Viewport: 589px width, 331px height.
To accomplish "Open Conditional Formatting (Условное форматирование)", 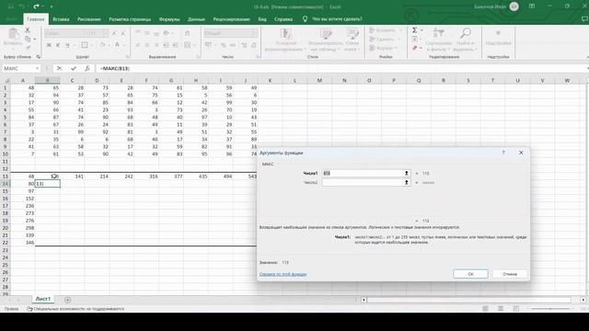I will [x=285, y=40].
